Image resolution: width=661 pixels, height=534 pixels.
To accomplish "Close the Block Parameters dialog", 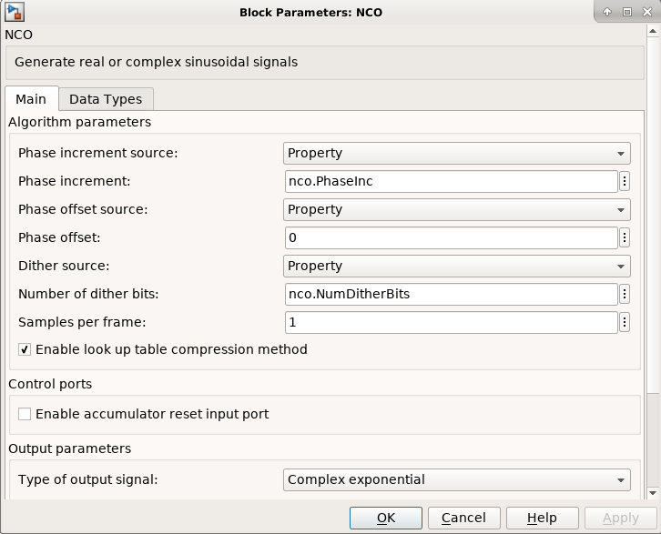I will (x=646, y=12).
